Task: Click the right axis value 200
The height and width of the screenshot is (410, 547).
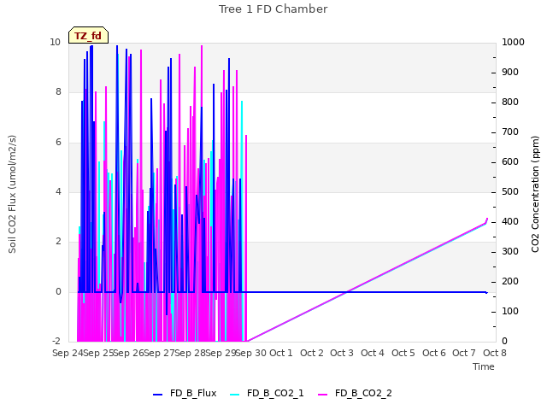Action: click(510, 281)
